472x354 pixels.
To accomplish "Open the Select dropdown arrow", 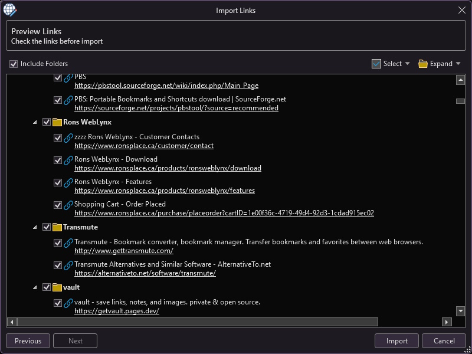I will click(x=407, y=64).
